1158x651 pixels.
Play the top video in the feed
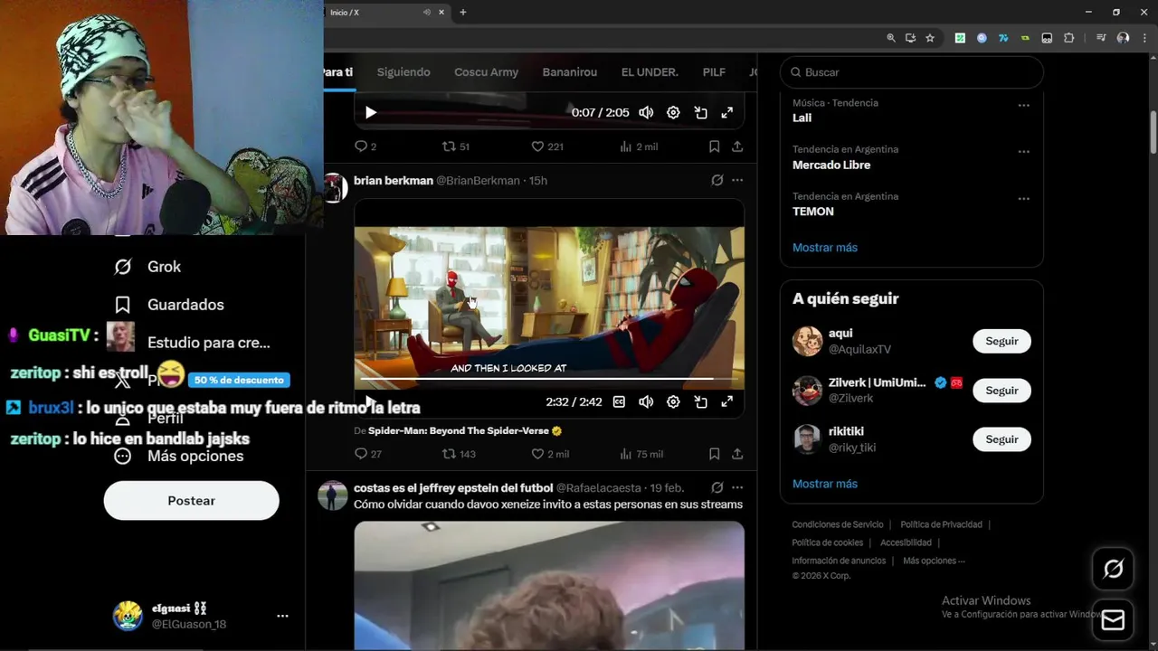coord(370,113)
